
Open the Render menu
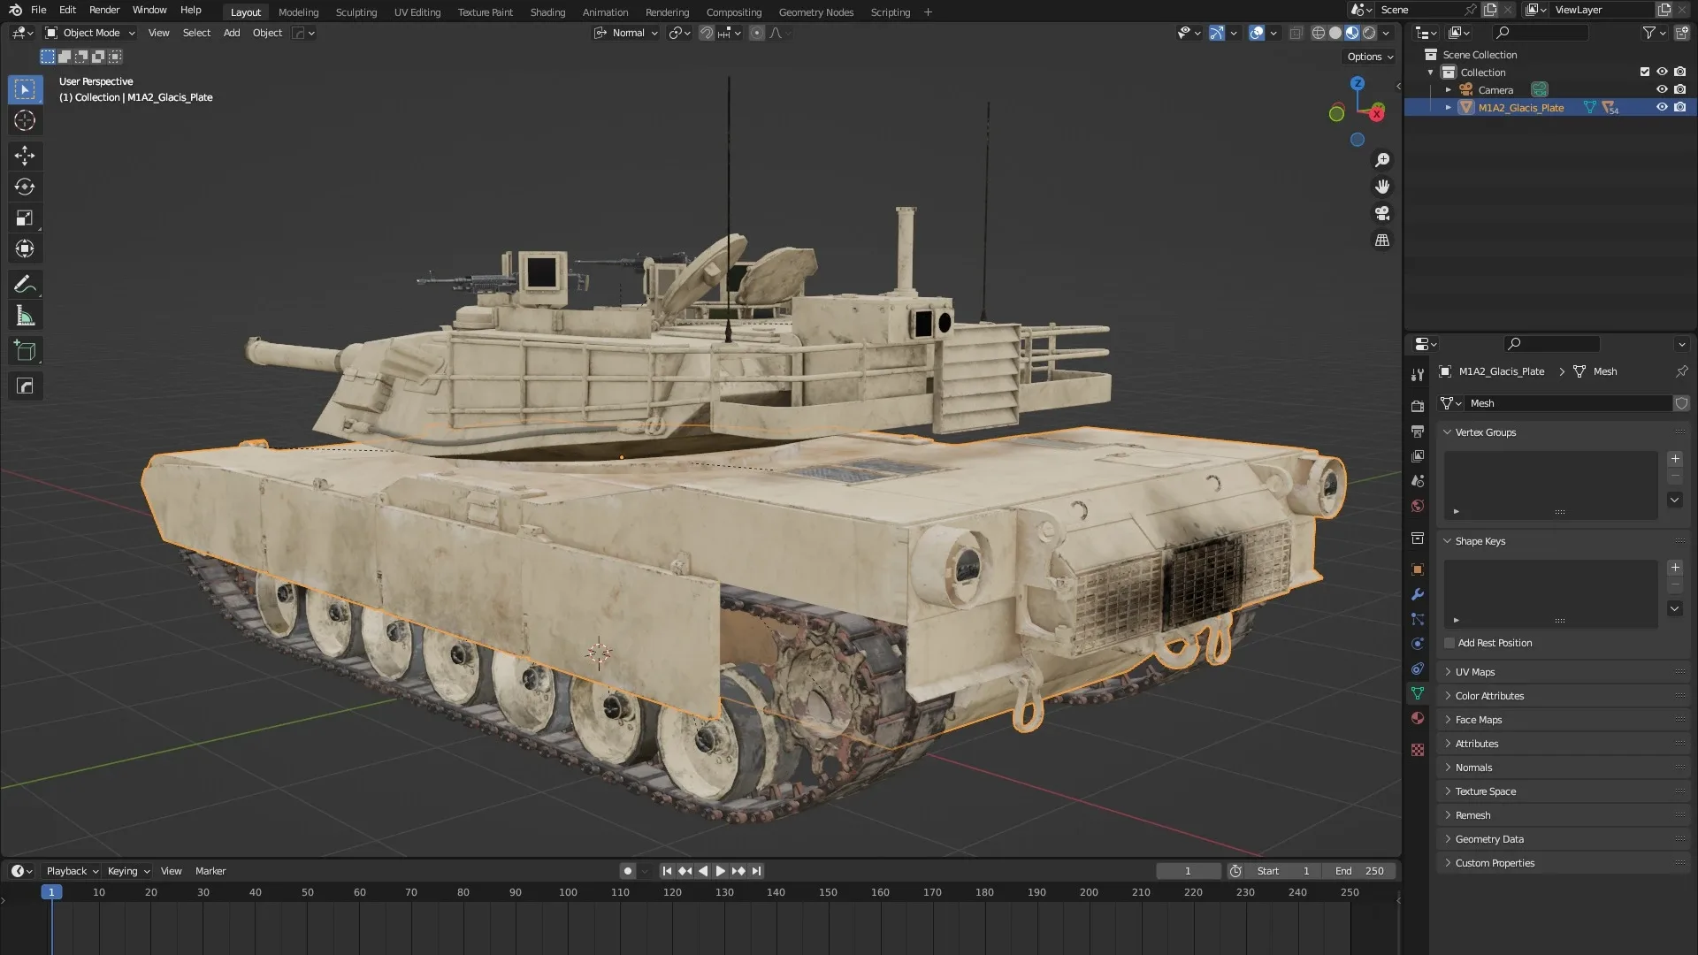click(103, 10)
